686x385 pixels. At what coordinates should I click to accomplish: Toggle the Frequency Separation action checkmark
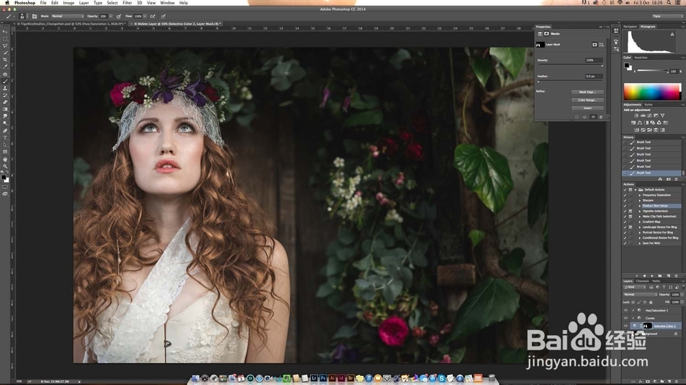click(x=625, y=195)
